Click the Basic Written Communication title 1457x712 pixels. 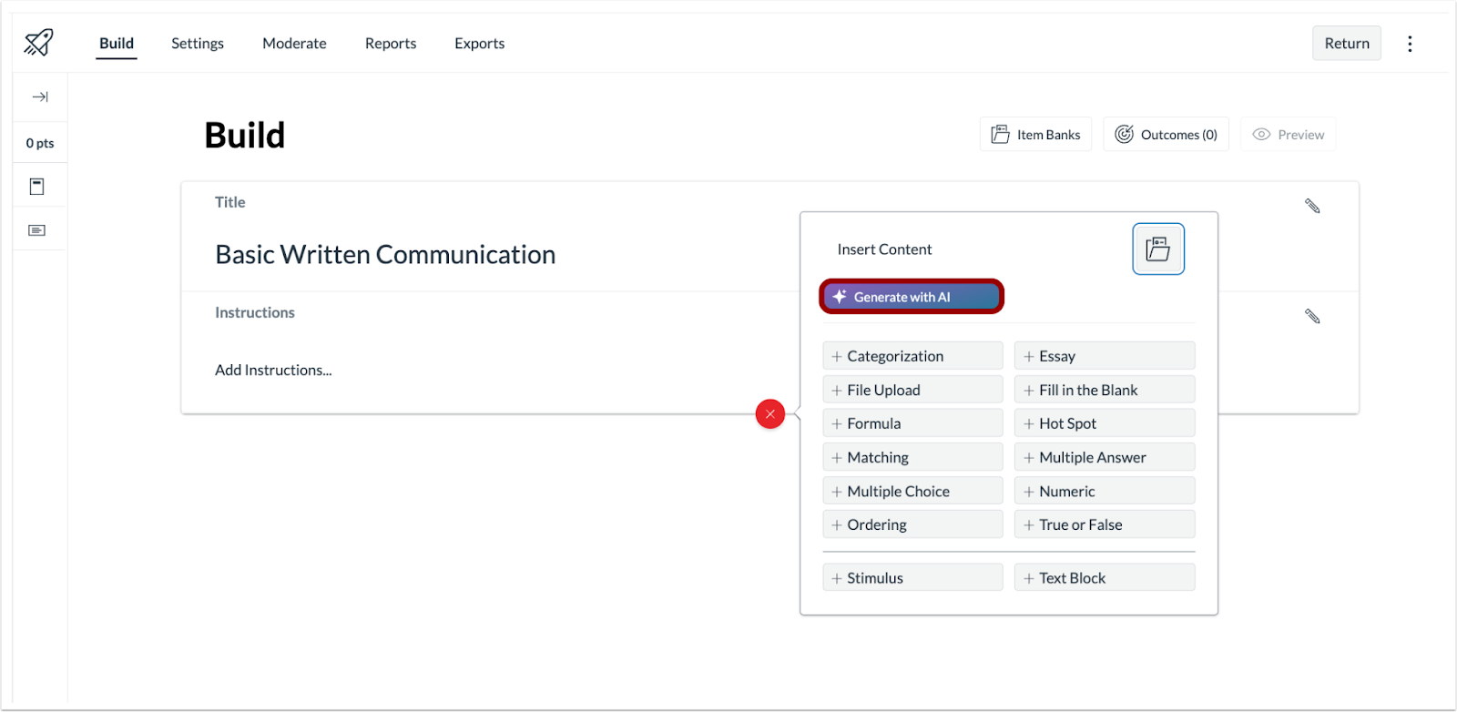click(x=385, y=255)
